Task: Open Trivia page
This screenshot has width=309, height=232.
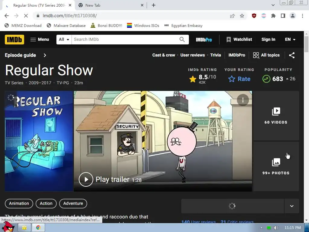Action: [215, 55]
